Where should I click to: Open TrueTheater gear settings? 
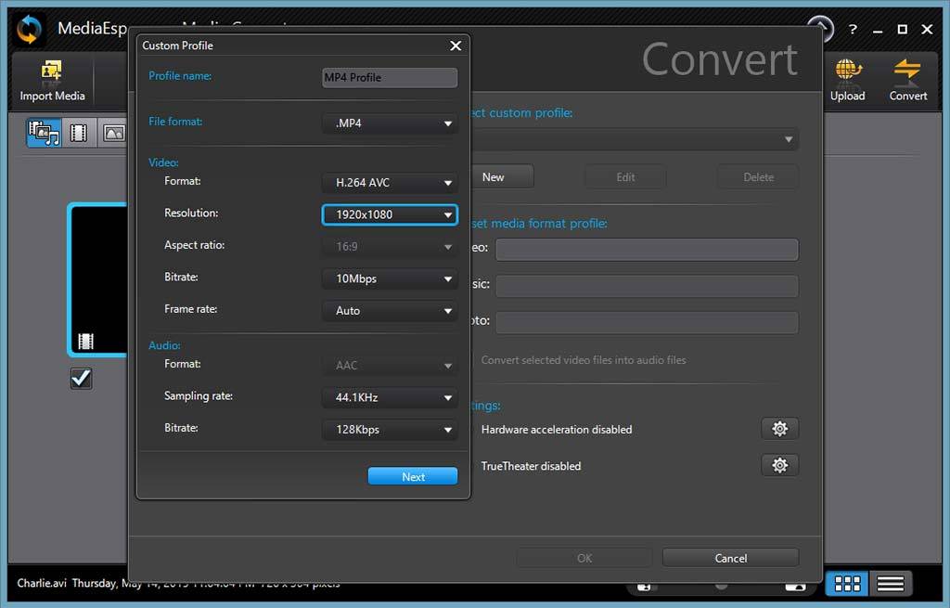(779, 466)
